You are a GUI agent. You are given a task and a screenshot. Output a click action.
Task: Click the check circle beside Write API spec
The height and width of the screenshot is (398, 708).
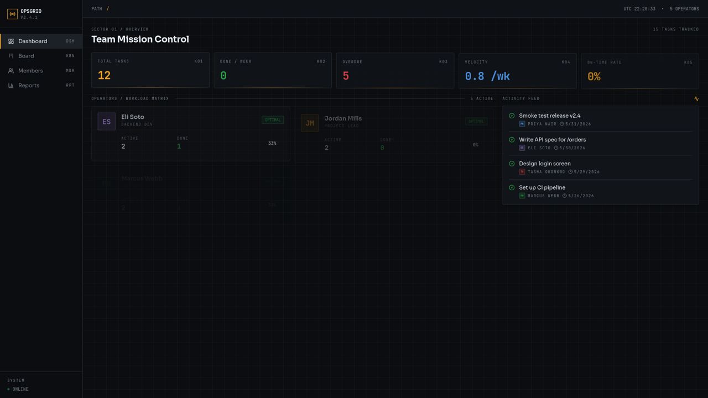512,139
